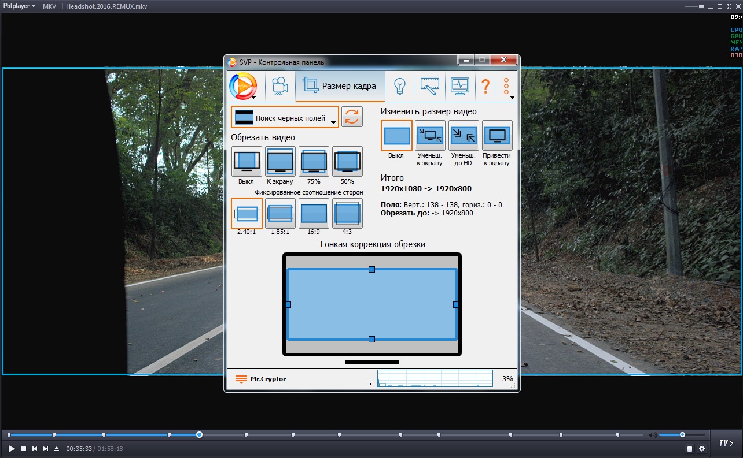Expand the Поиск черных полей dropdown

(285, 117)
